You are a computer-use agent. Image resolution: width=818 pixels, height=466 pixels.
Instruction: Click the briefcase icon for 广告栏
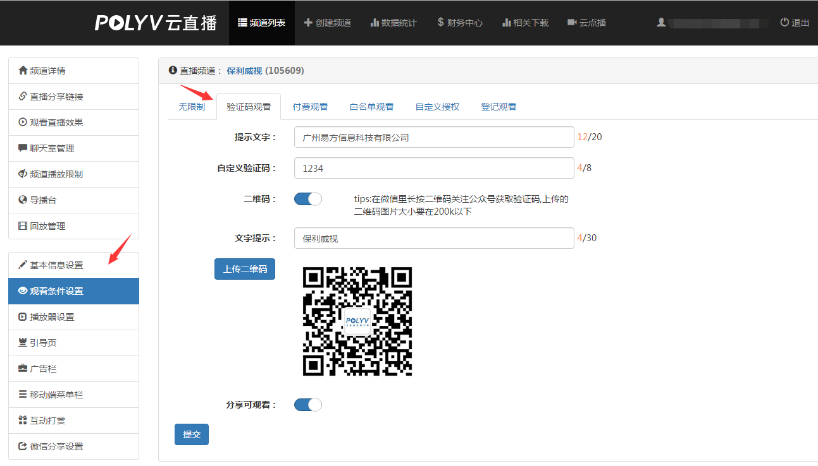[23, 369]
